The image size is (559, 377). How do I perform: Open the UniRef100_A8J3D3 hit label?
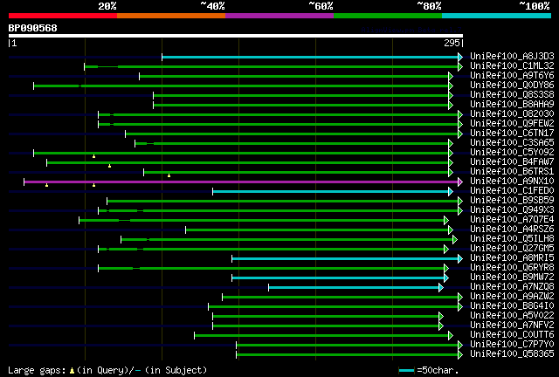pyautogui.click(x=512, y=57)
